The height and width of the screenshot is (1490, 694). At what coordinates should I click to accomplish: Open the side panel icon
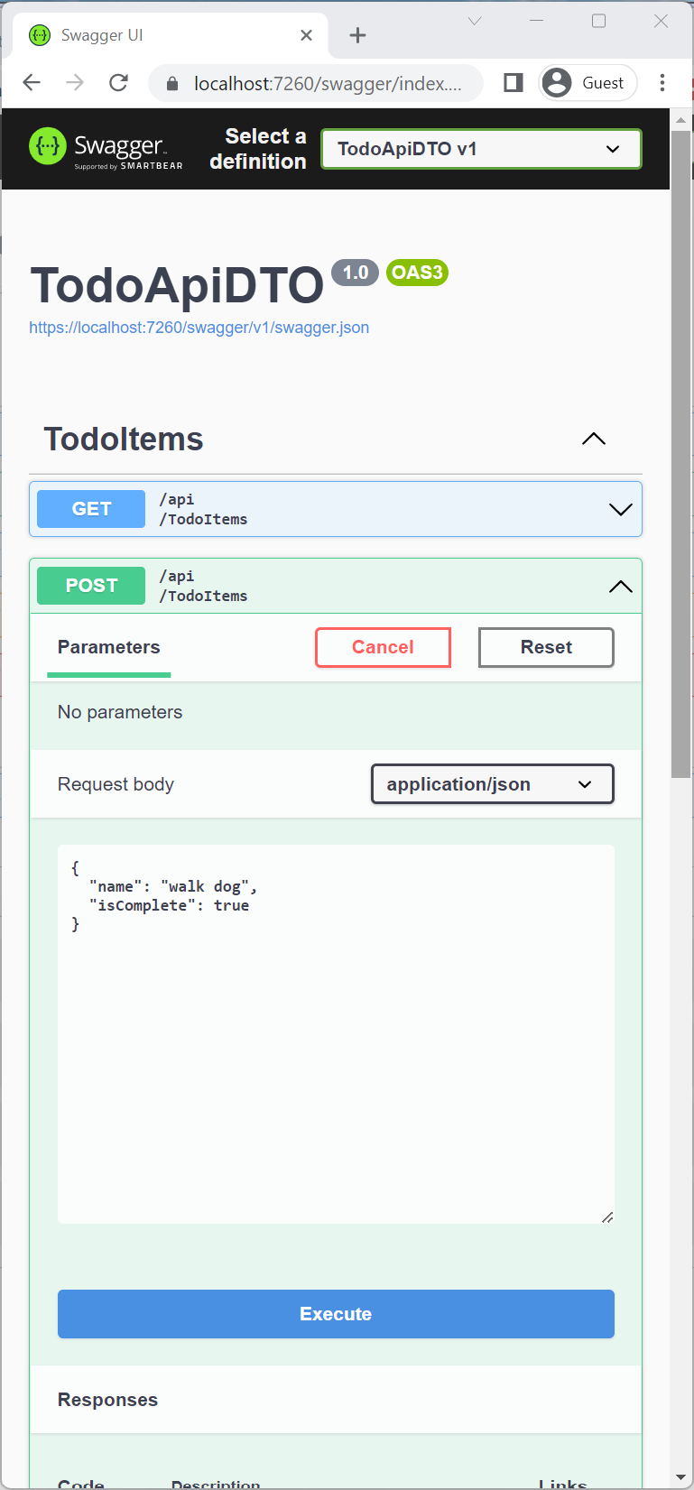[x=514, y=83]
